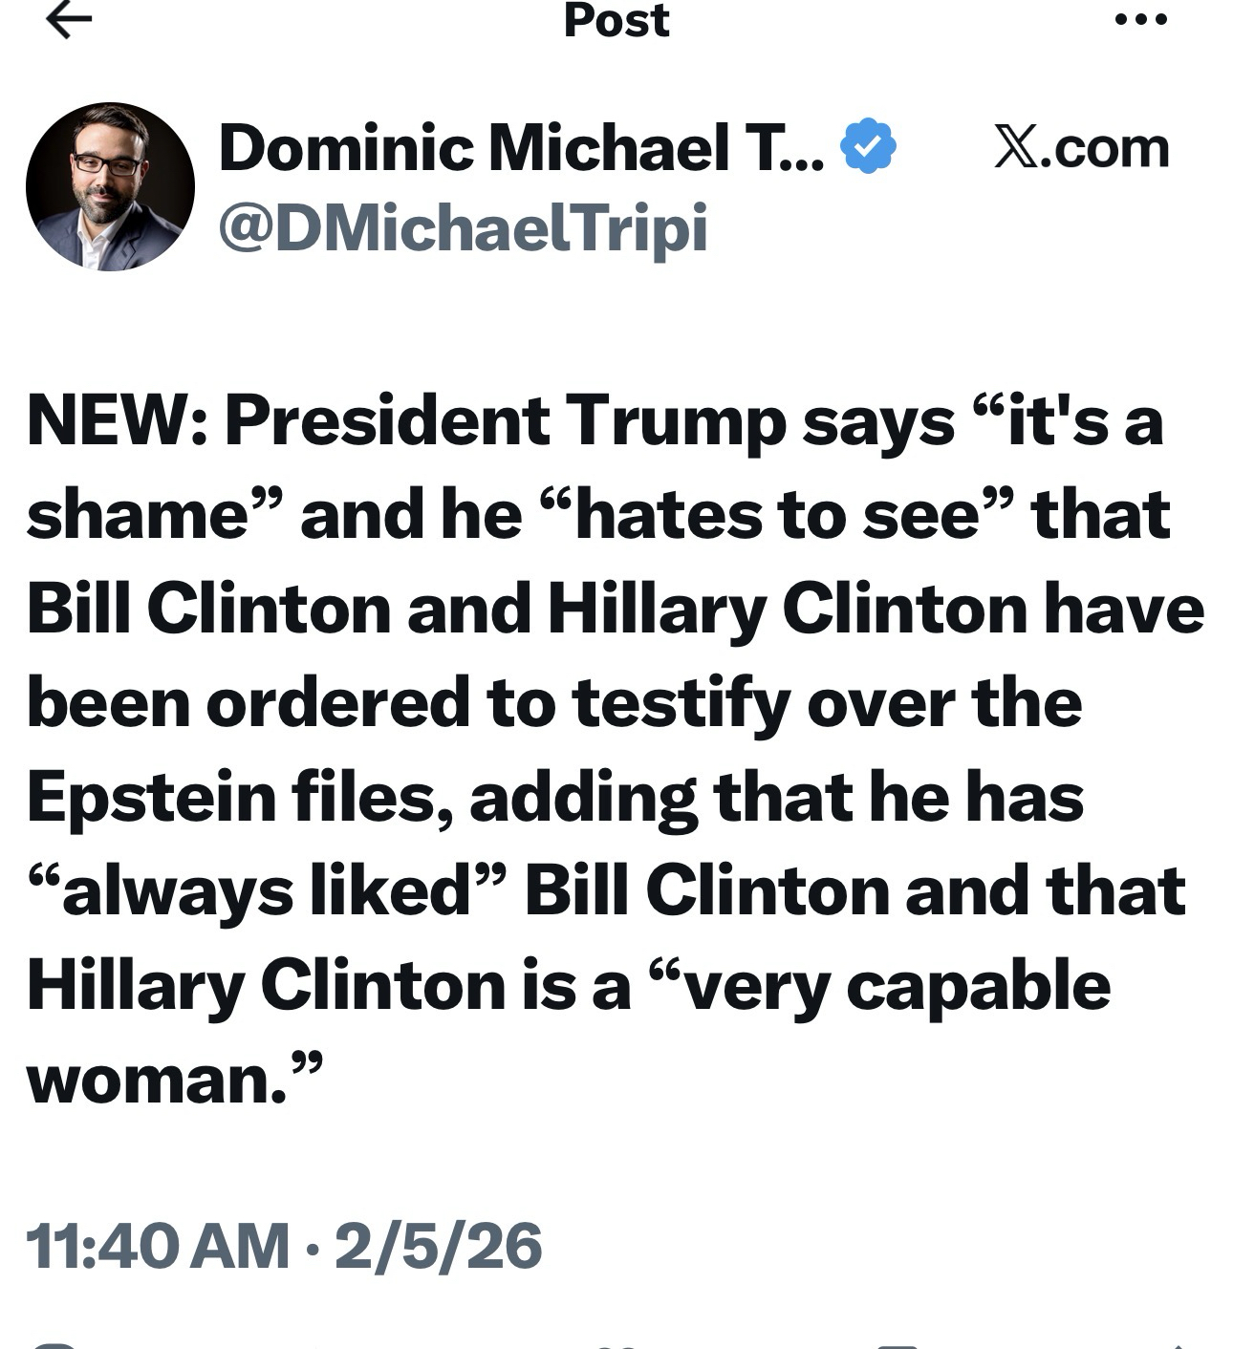Image resolution: width=1233 pixels, height=1349 pixels.
Task: Tap the partially visible like heart icon
Action: [x=616, y=1345]
